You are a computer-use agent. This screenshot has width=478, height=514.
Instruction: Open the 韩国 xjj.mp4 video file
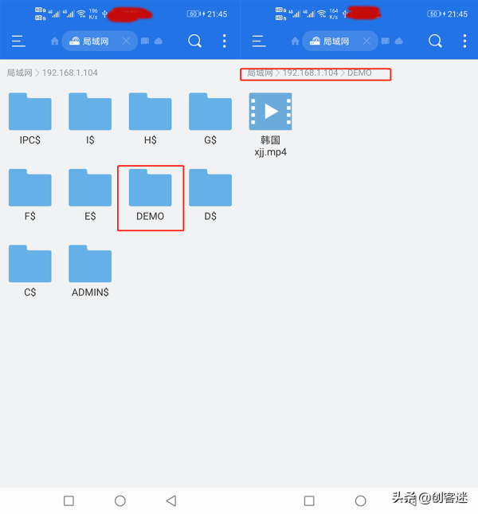point(271,125)
